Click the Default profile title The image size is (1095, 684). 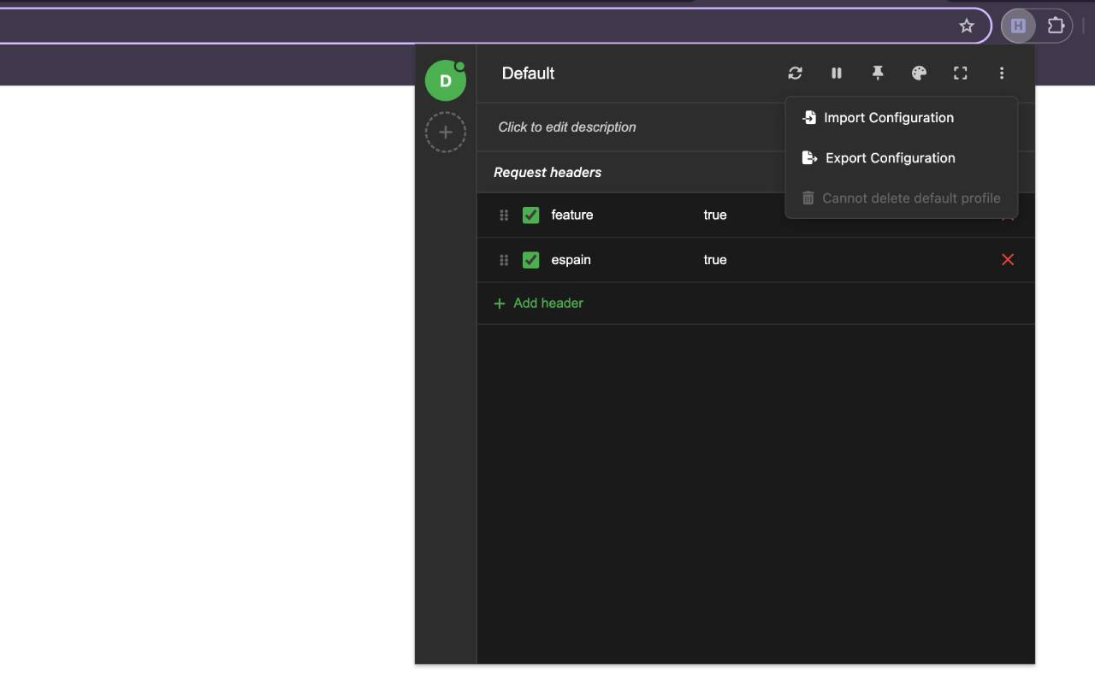click(x=528, y=74)
